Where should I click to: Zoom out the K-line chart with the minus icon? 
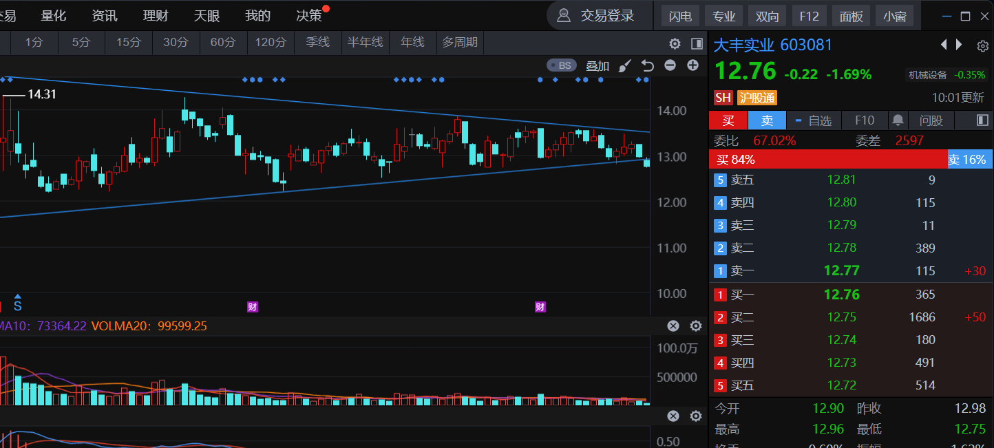[x=670, y=65]
